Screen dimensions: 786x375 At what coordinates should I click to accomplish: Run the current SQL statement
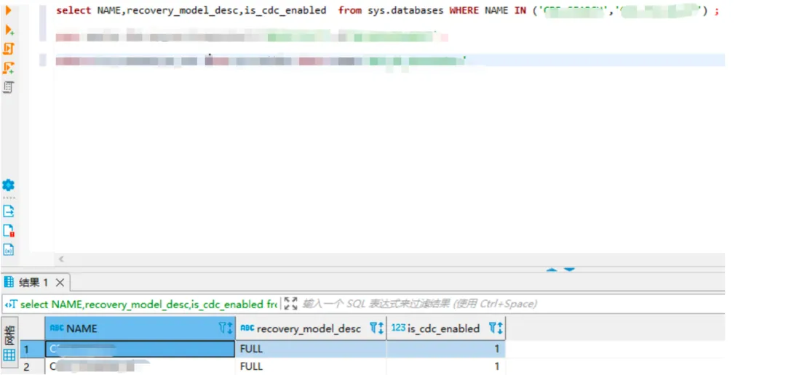(x=9, y=10)
